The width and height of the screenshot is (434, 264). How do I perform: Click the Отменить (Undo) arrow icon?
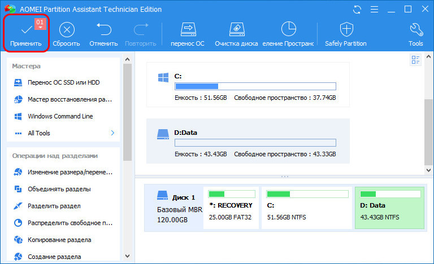pos(104,29)
